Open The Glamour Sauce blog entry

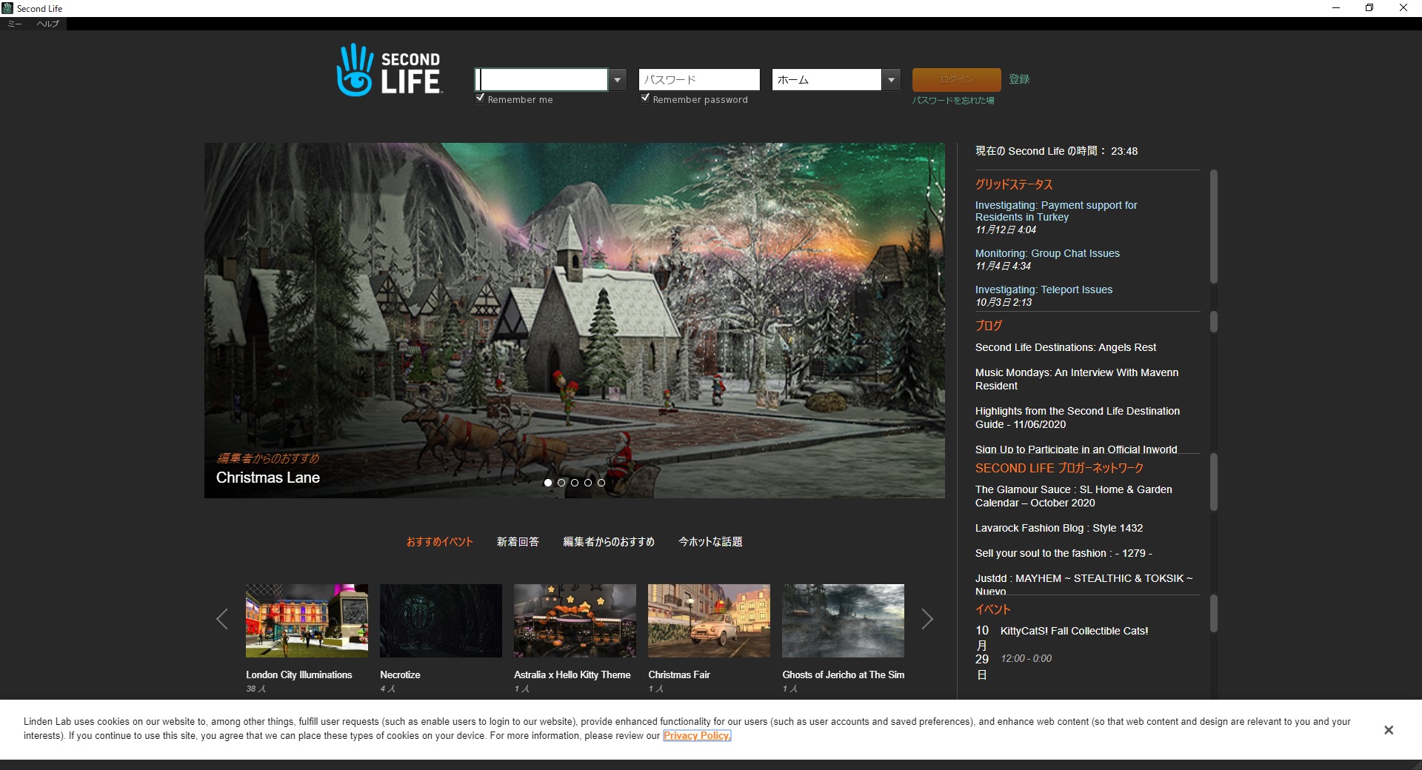(1073, 496)
